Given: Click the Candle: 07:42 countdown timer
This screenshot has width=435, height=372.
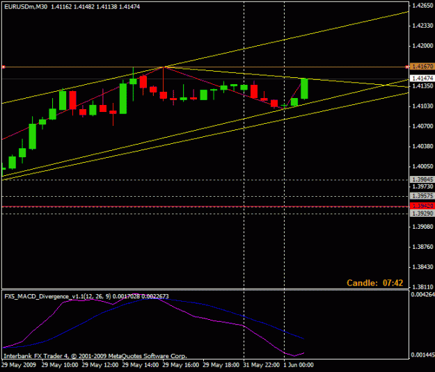Looking at the screenshot, I should (375, 283).
